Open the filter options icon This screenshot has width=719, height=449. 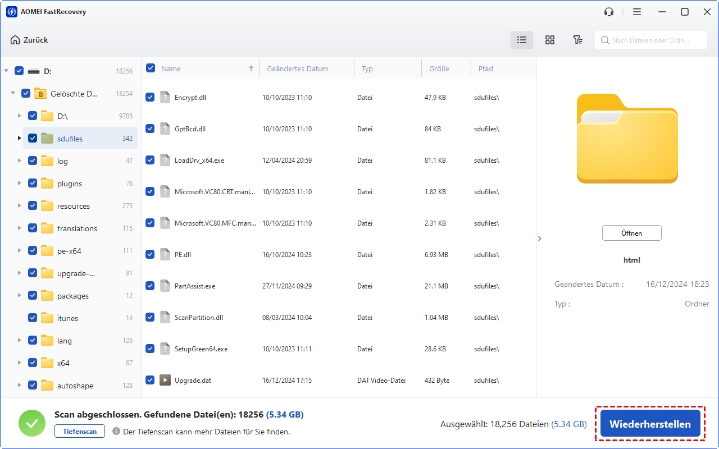click(x=577, y=40)
